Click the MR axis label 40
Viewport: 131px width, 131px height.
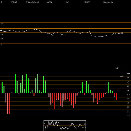click(128, 86)
